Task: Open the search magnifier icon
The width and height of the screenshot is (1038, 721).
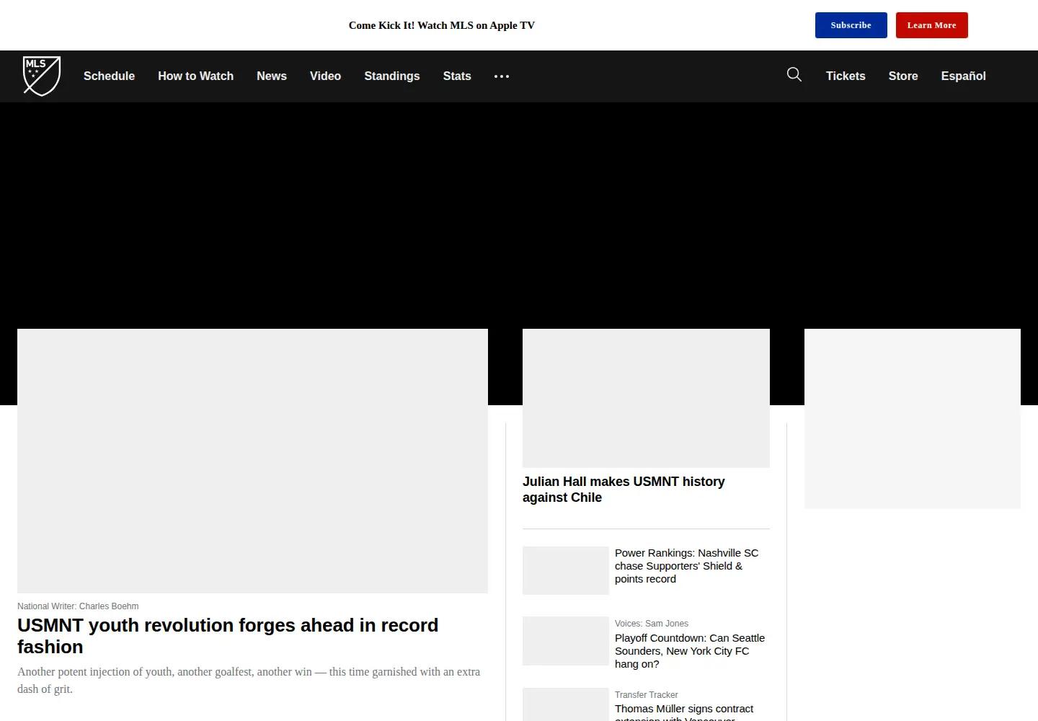Action: (794, 74)
